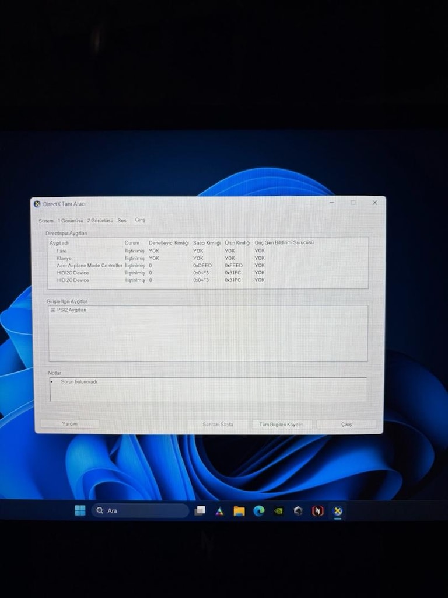Select the Klavye device row
The image size is (448, 598).
pyautogui.click(x=208, y=258)
